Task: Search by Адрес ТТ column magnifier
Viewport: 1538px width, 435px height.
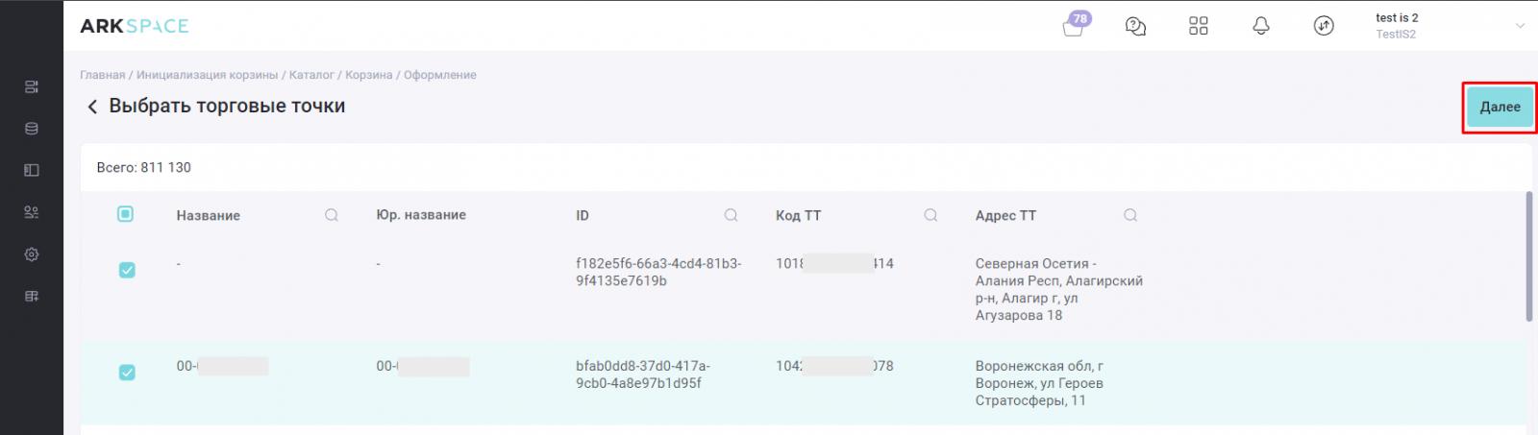Action: [1130, 215]
